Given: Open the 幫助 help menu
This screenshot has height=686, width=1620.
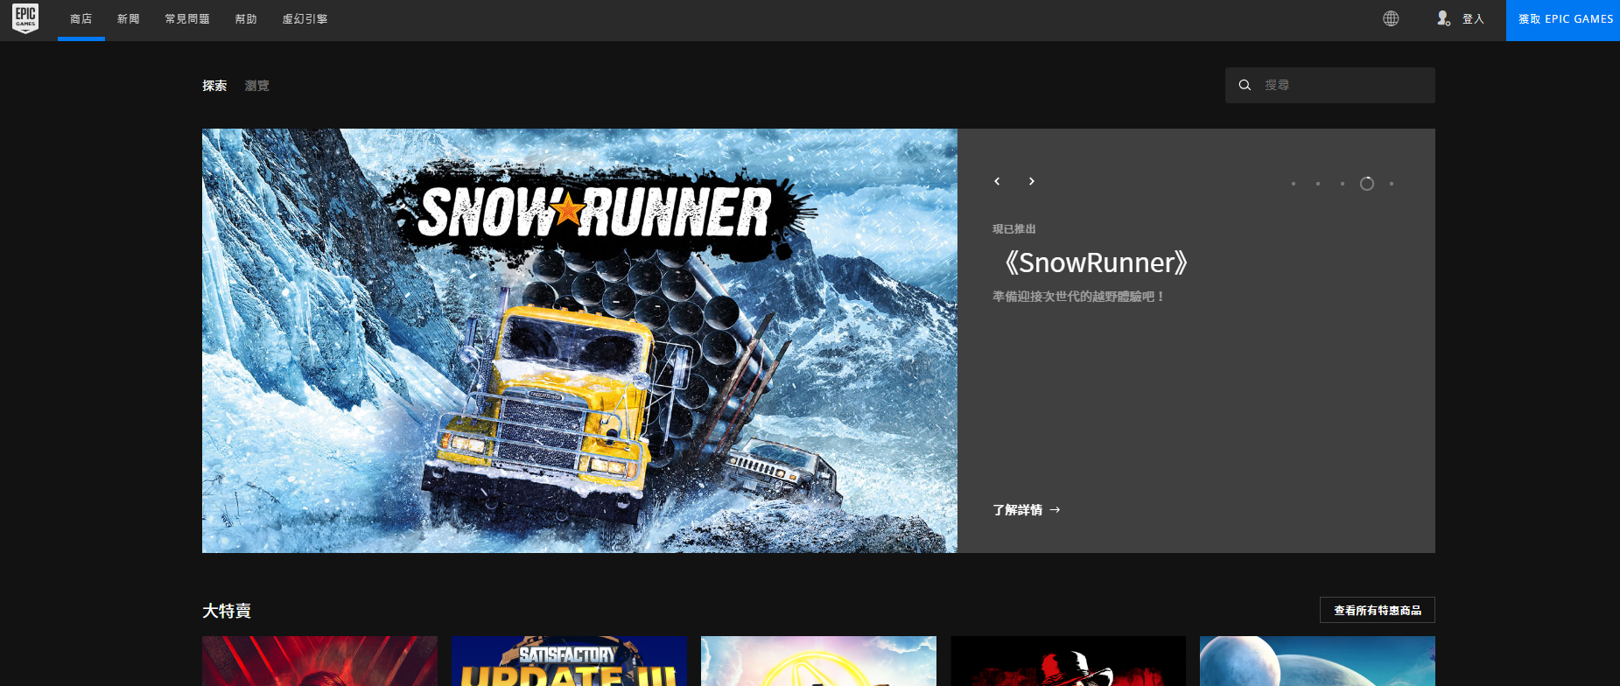Looking at the screenshot, I should click(246, 19).
